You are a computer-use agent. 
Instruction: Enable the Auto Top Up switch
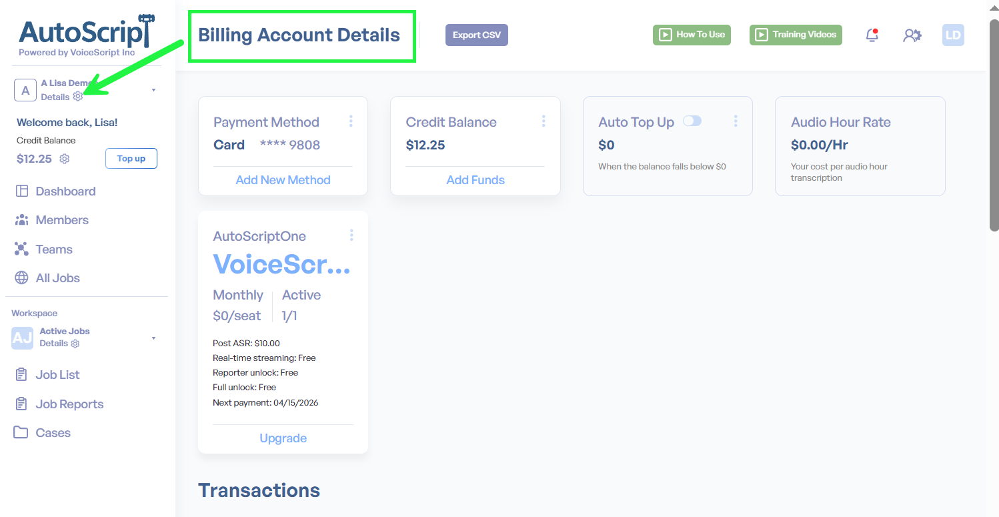[692, 121]
